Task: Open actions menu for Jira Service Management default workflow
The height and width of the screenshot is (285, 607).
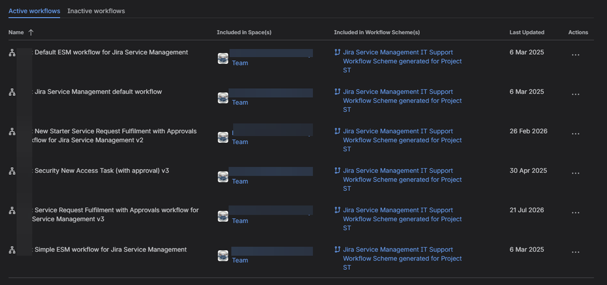Action: (x=575, y=94)
